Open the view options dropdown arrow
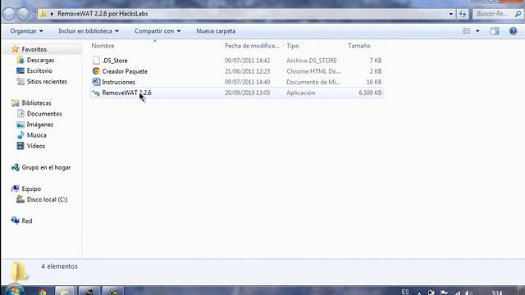Viewport: 525px width, 295px height. pos(477,31)
